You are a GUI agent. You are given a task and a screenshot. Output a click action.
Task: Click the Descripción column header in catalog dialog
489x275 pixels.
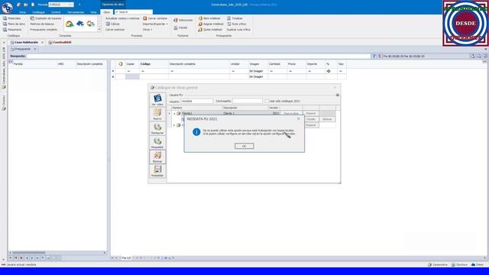245,108
